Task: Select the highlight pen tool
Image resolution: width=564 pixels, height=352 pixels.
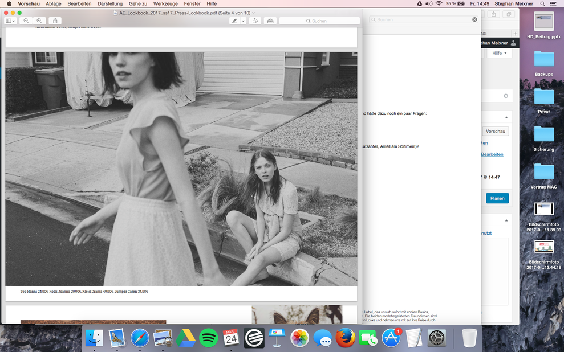Action: click(234, 21)
